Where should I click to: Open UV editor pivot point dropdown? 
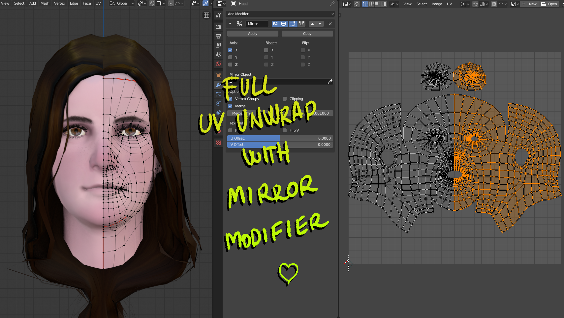(465, 4)
